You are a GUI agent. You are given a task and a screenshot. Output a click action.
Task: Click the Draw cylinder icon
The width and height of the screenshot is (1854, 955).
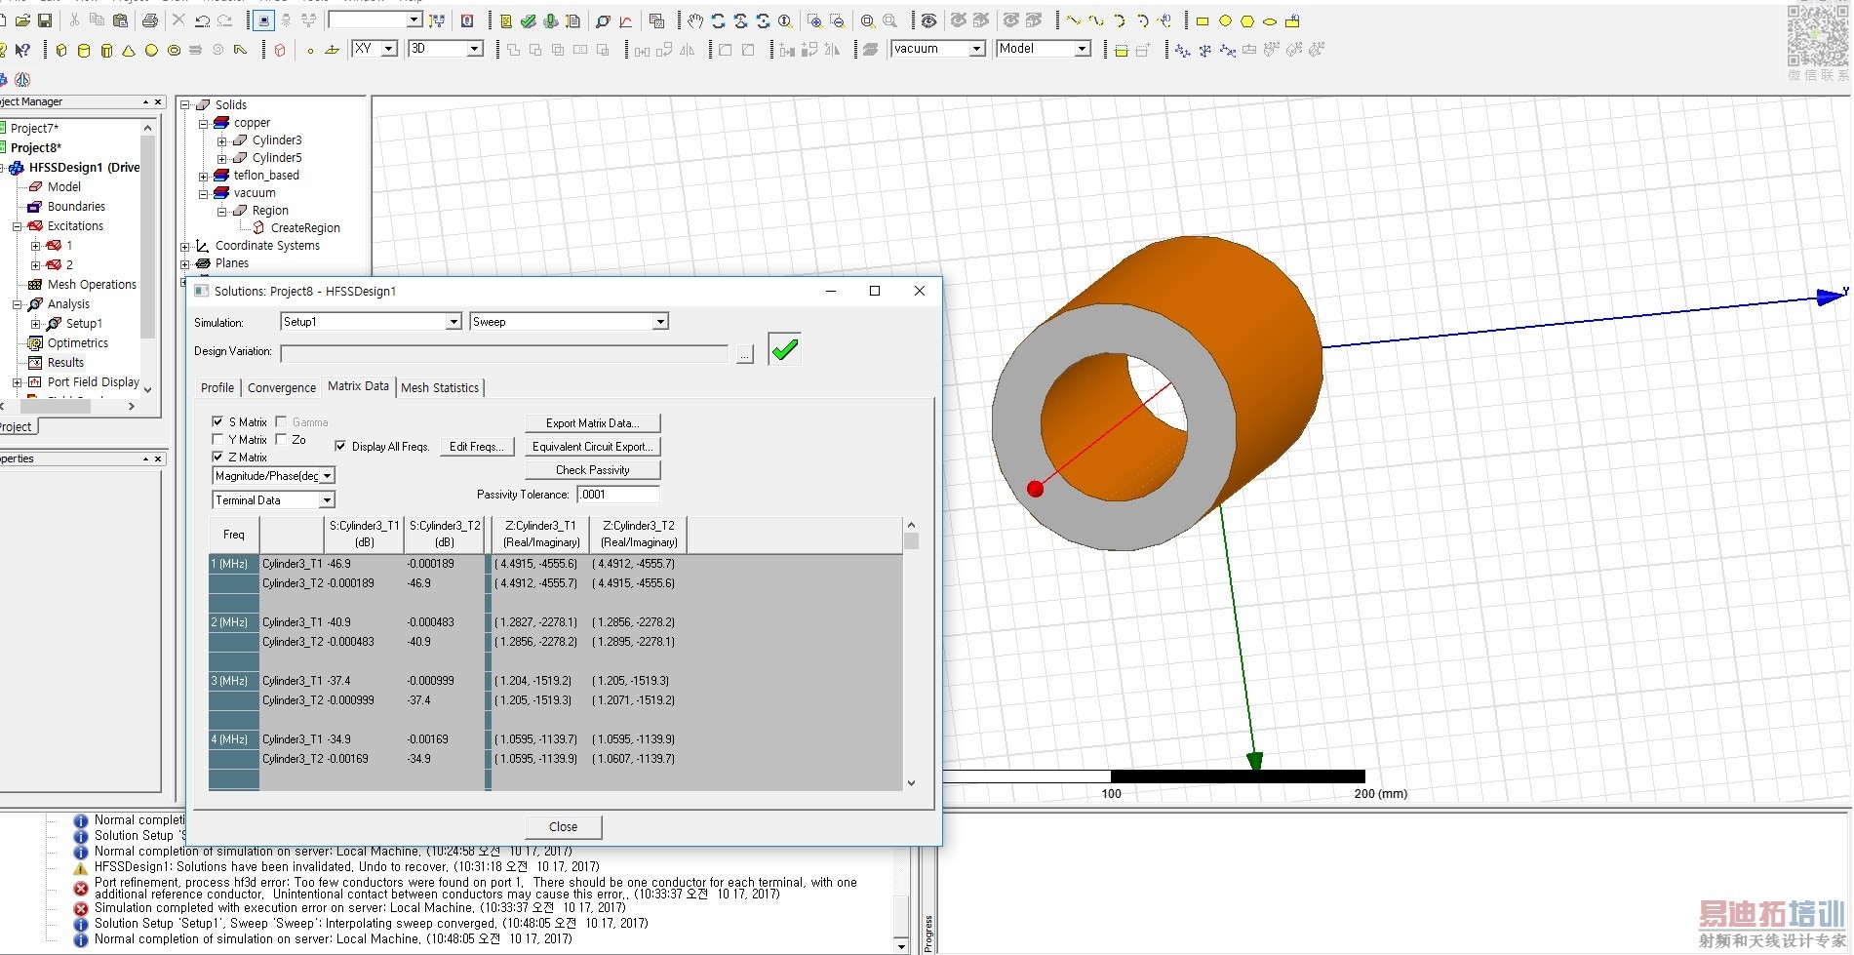pos(84,50)
